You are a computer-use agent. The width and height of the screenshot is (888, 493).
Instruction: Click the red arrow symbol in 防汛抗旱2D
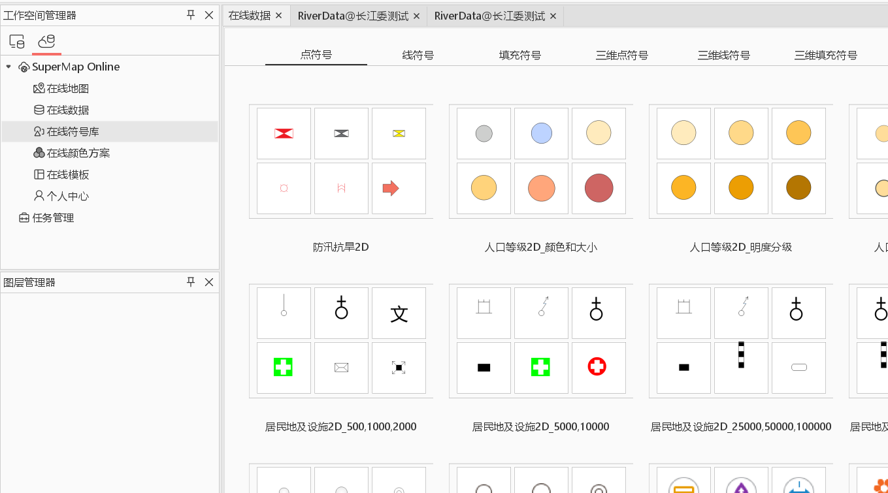click(x=391, y=189)
